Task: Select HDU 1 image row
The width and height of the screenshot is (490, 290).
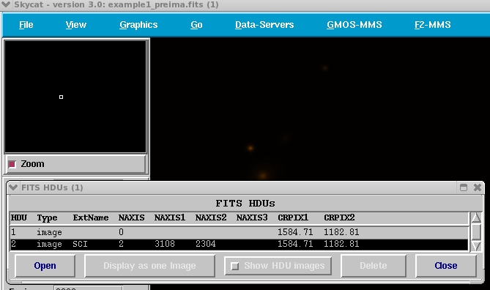Action: click(239, 232)
